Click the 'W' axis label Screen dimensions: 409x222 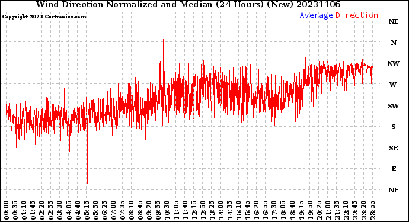click(393, 85)
